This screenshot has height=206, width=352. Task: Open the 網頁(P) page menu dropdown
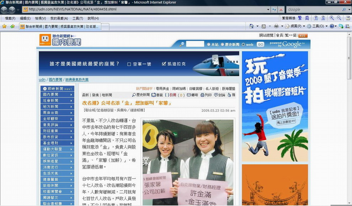point(295,26)
